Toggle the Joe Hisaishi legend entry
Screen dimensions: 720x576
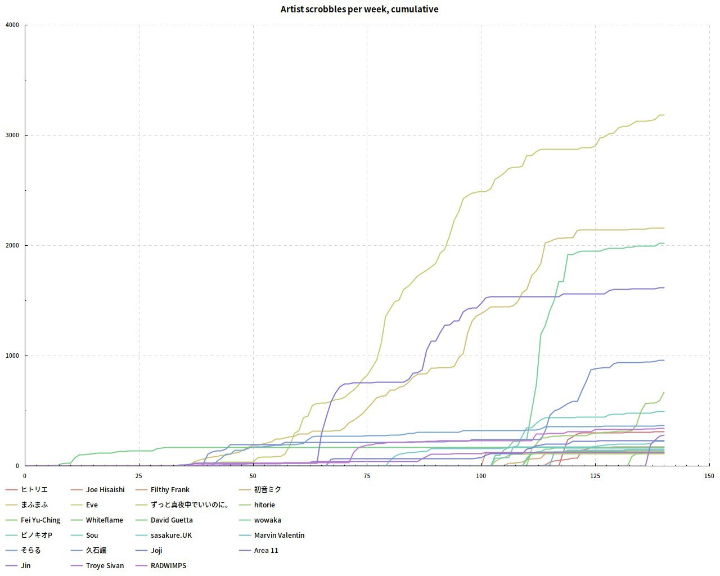(x=105, y=490)
